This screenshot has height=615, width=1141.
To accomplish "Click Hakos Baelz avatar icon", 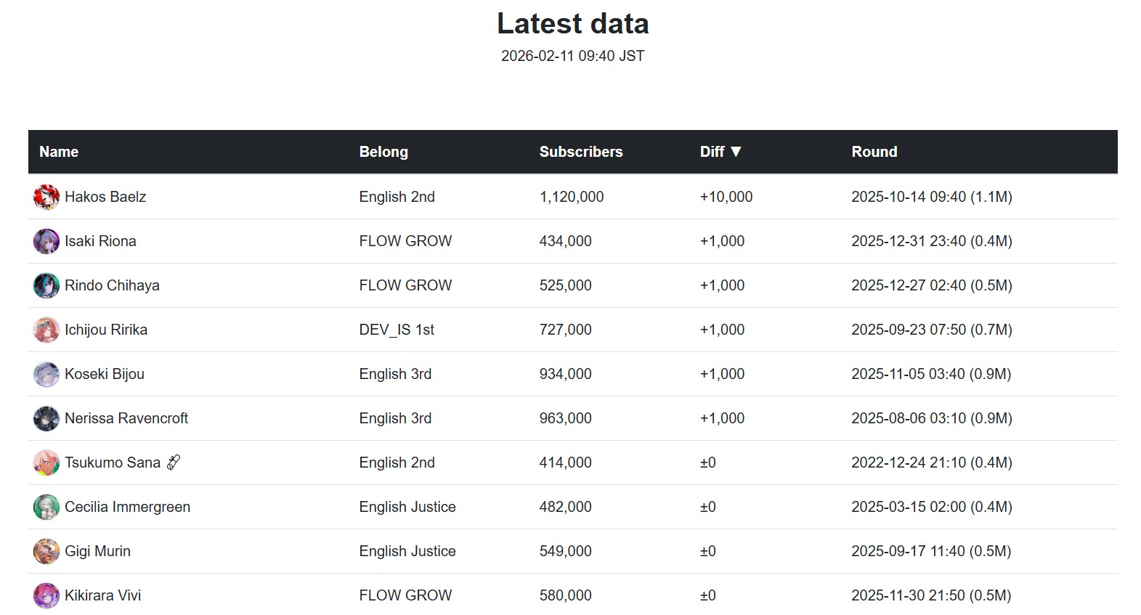I will [x=46, y=197].
